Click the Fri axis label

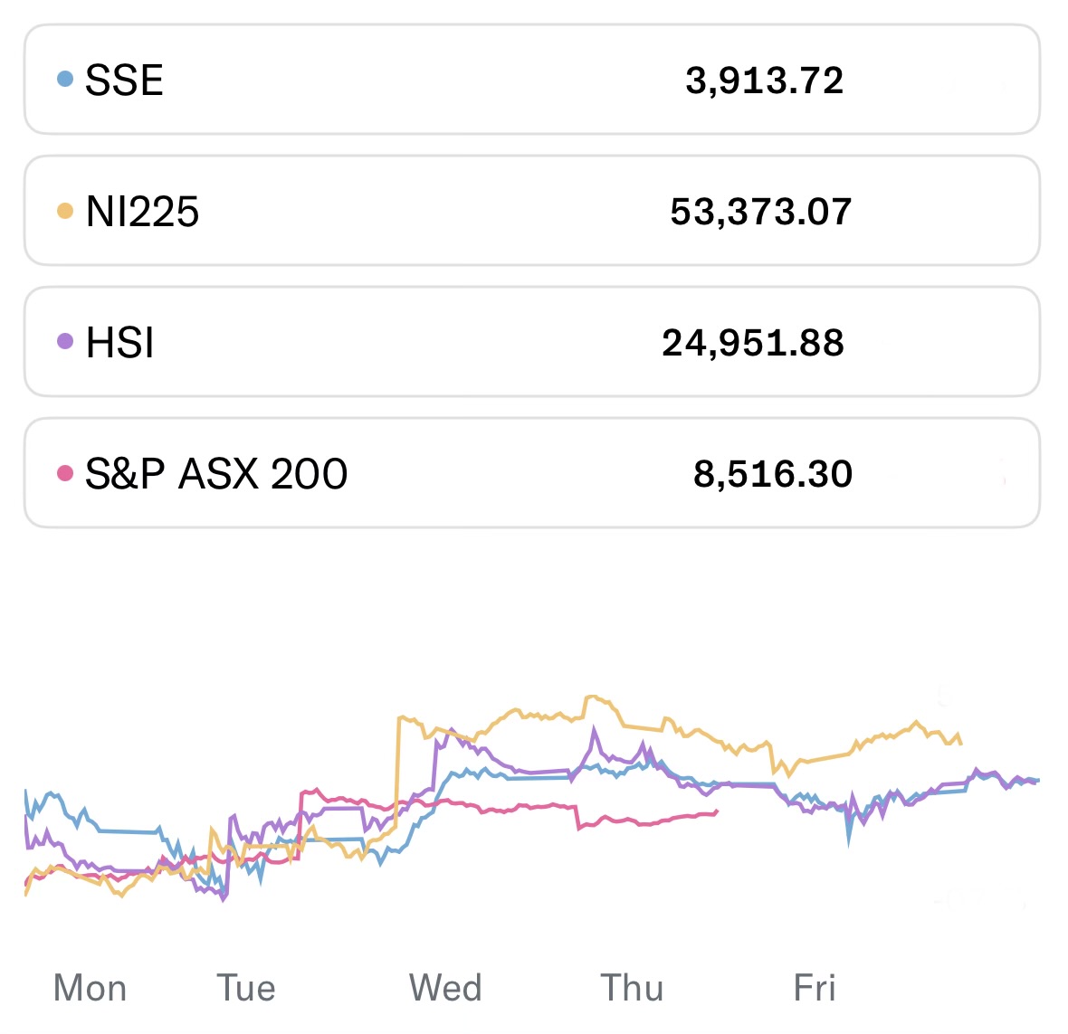click(814, 988)
